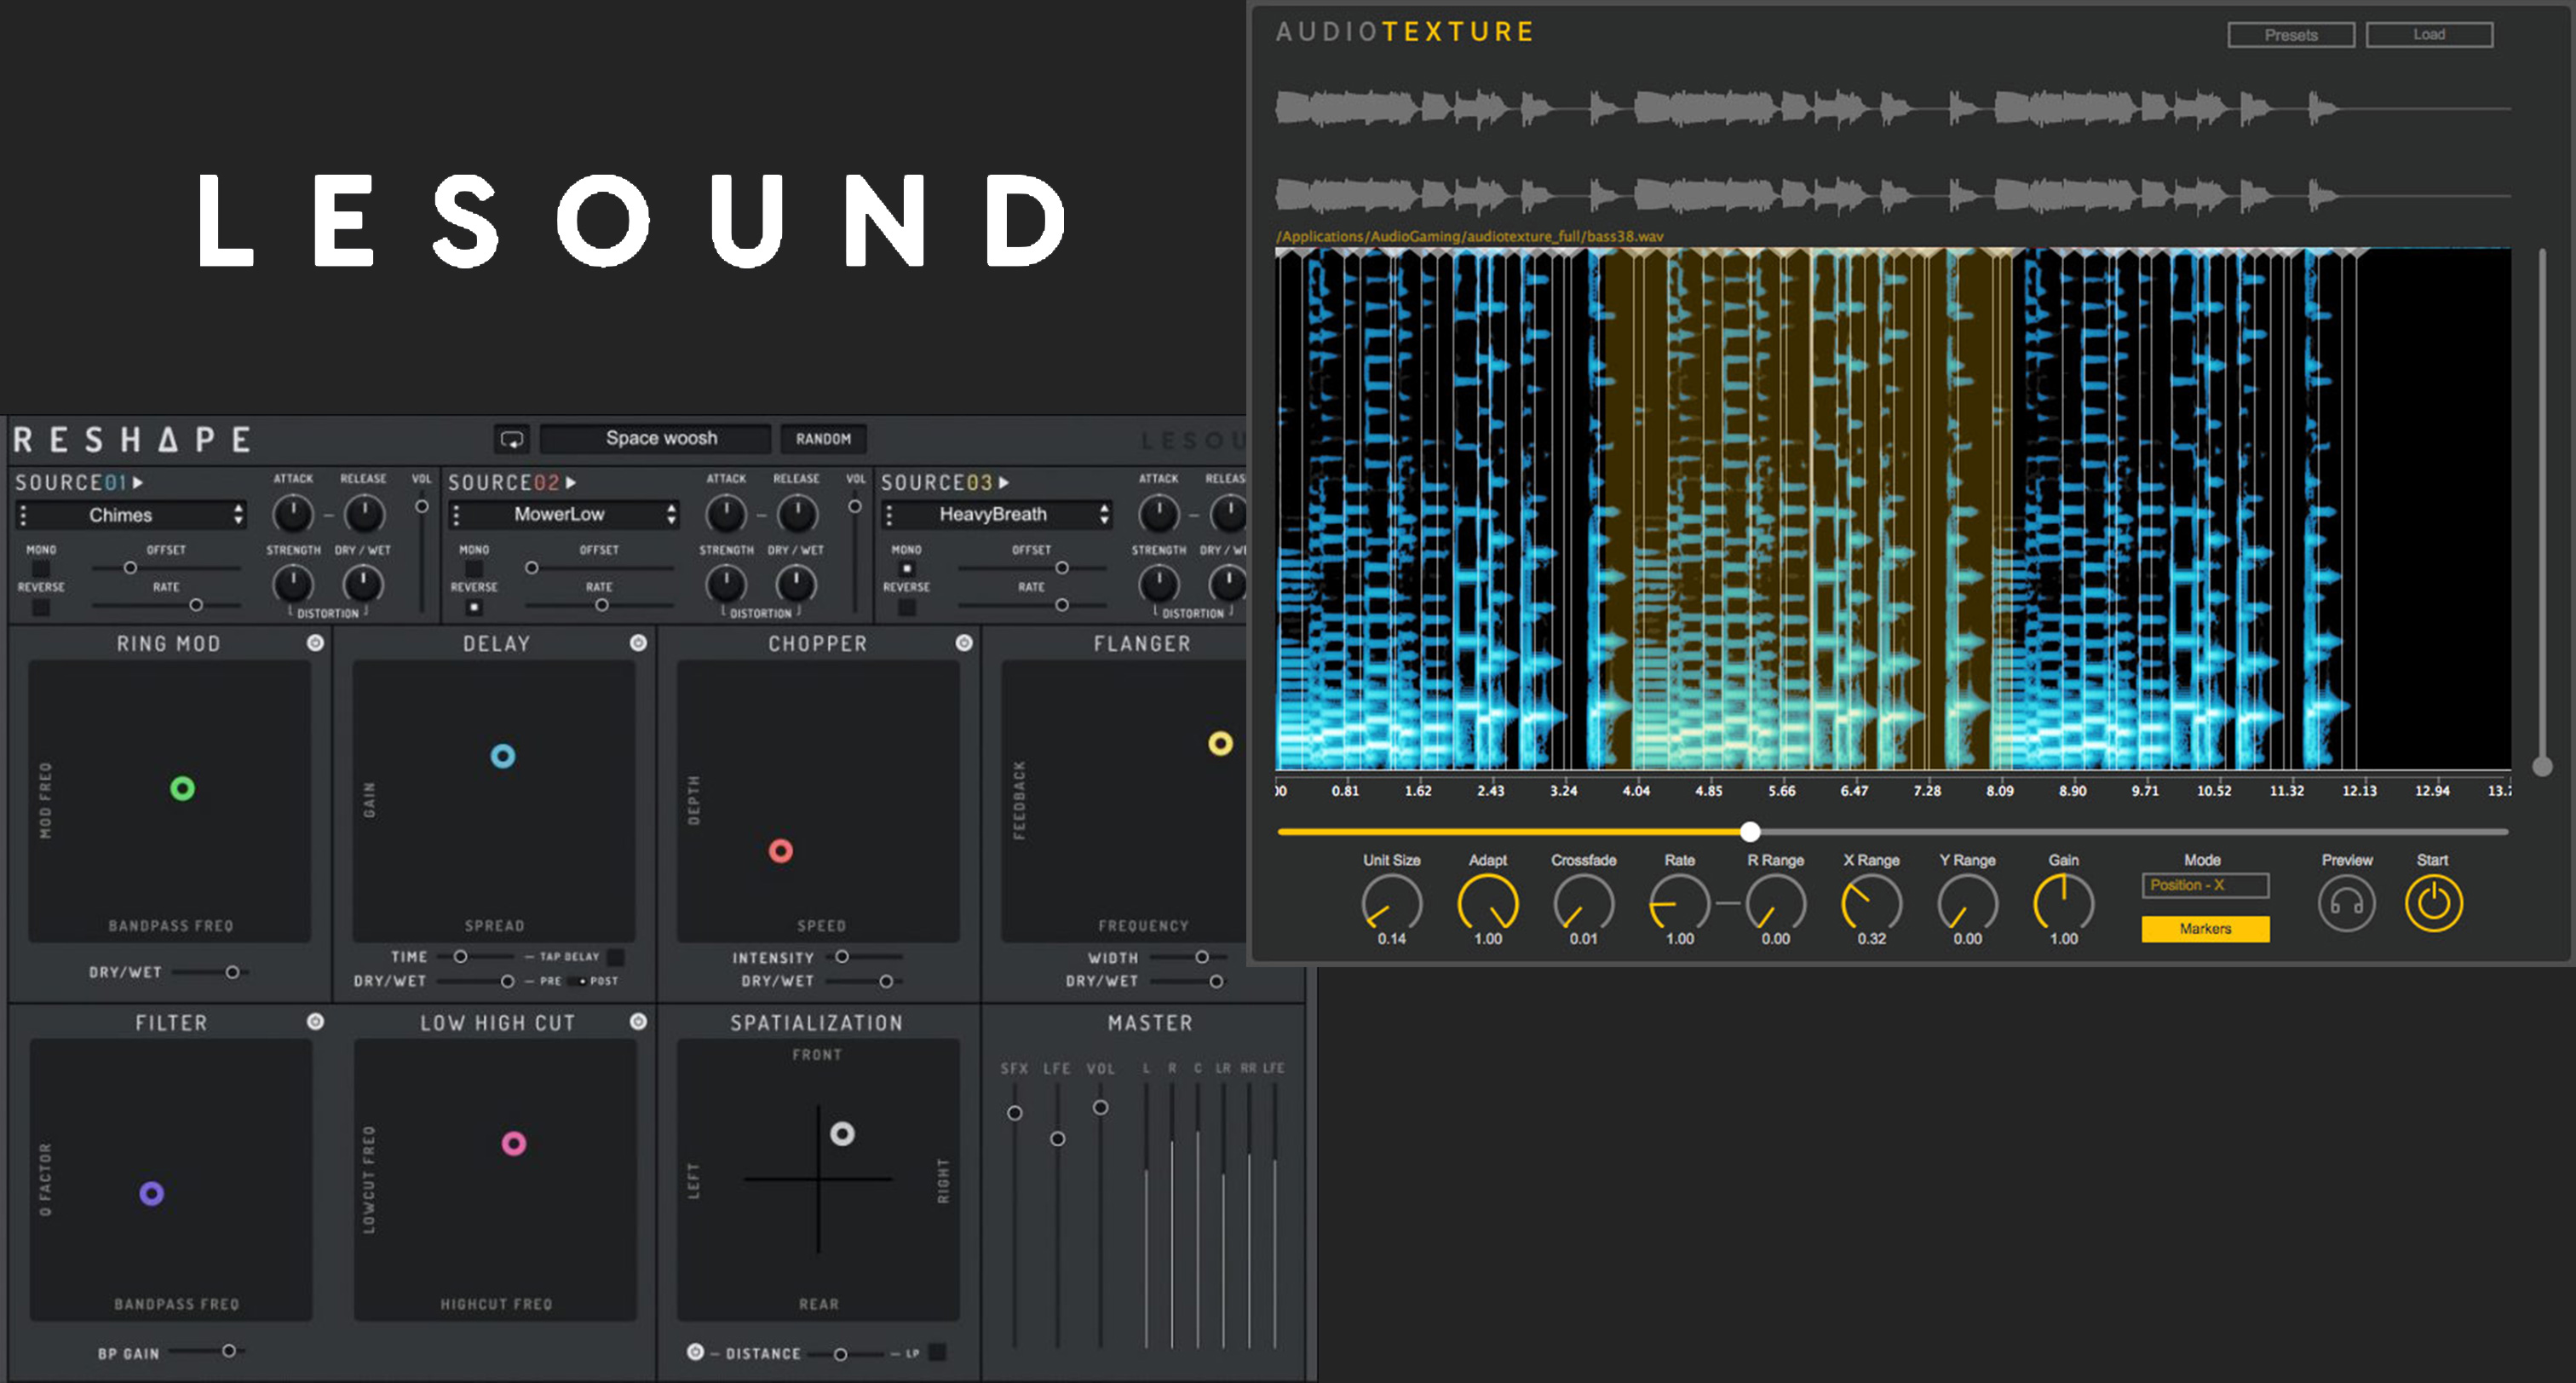The image size is (2576, 1383).
Task: Click the Presets button in AudioTexture
Action: tap(2291, 35)
